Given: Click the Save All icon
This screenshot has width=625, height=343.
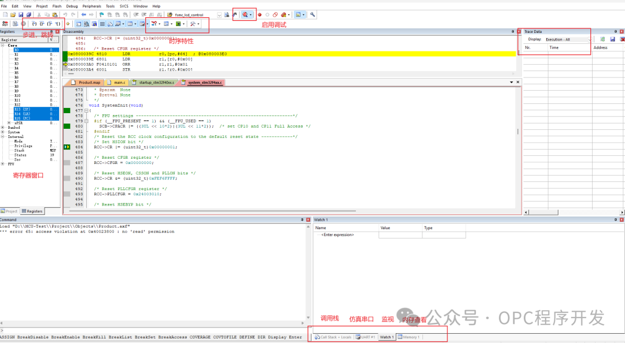Looking at the screenshot, I should click(29, 14).
